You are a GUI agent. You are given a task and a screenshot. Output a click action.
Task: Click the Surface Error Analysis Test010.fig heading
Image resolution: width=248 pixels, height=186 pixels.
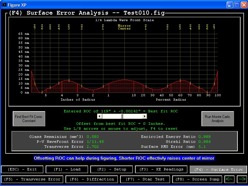tap(87, 13)
